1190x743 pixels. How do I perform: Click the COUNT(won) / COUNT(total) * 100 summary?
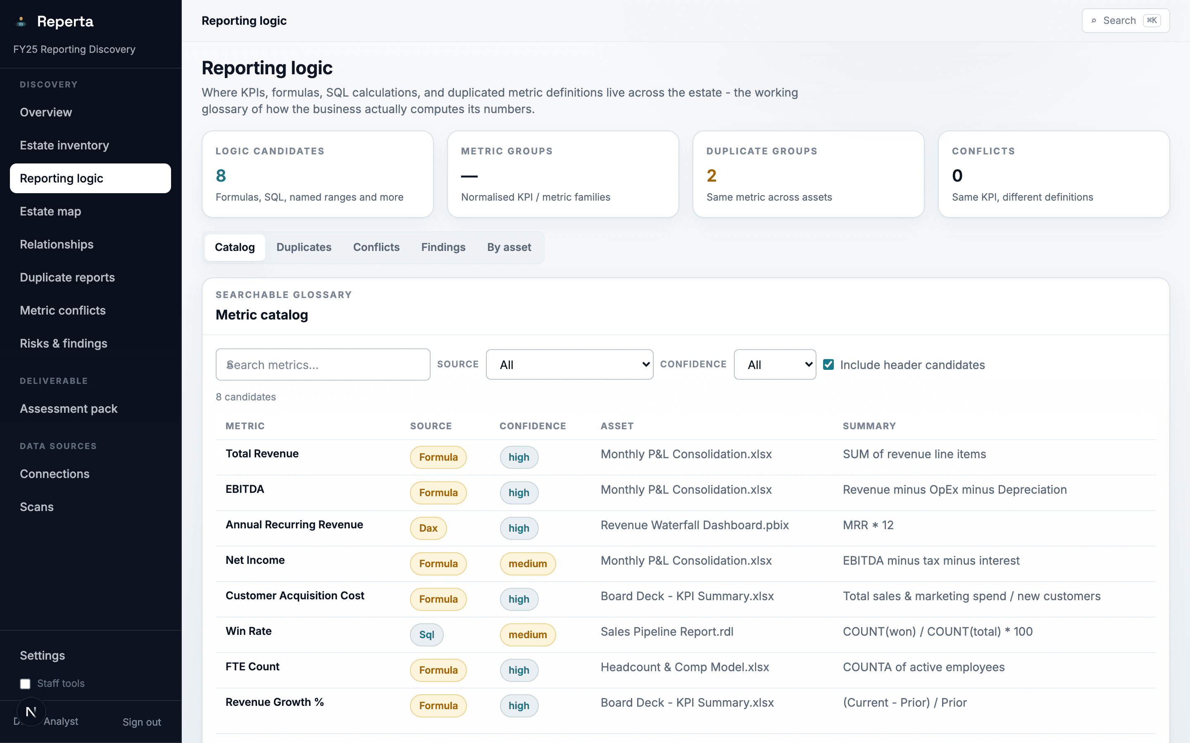(937, 632)
